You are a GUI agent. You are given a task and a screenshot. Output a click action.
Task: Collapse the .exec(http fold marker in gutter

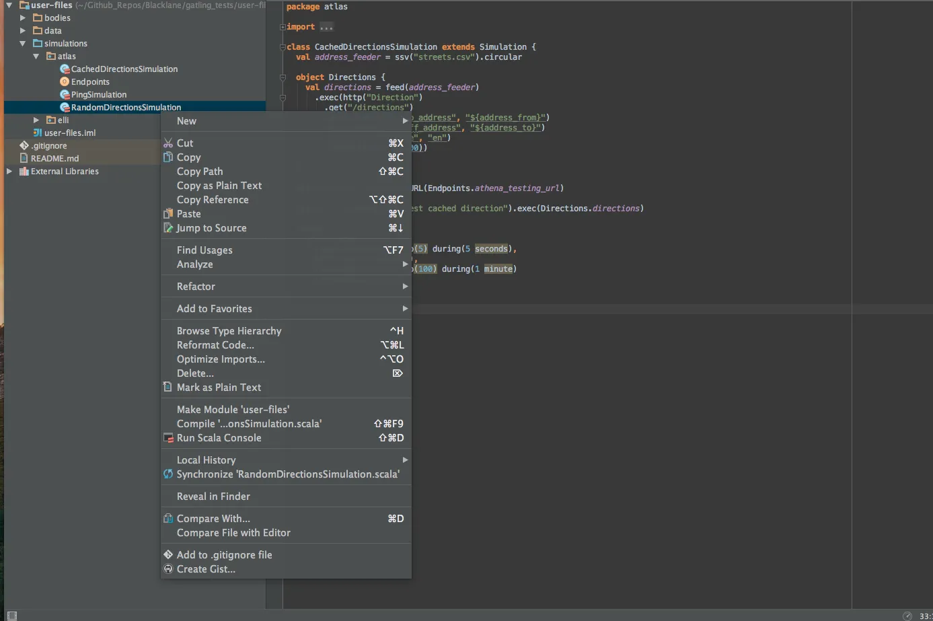pos(283,98)
